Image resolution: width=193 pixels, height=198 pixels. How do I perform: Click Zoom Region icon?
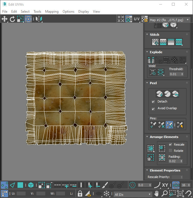[x=172, y=193]
